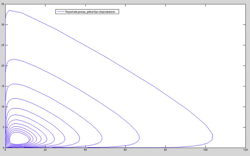This screenshot has width=250, height=156.
Task: Select the topmost peak of the outermost trajectory
Action: click(9, 10)
